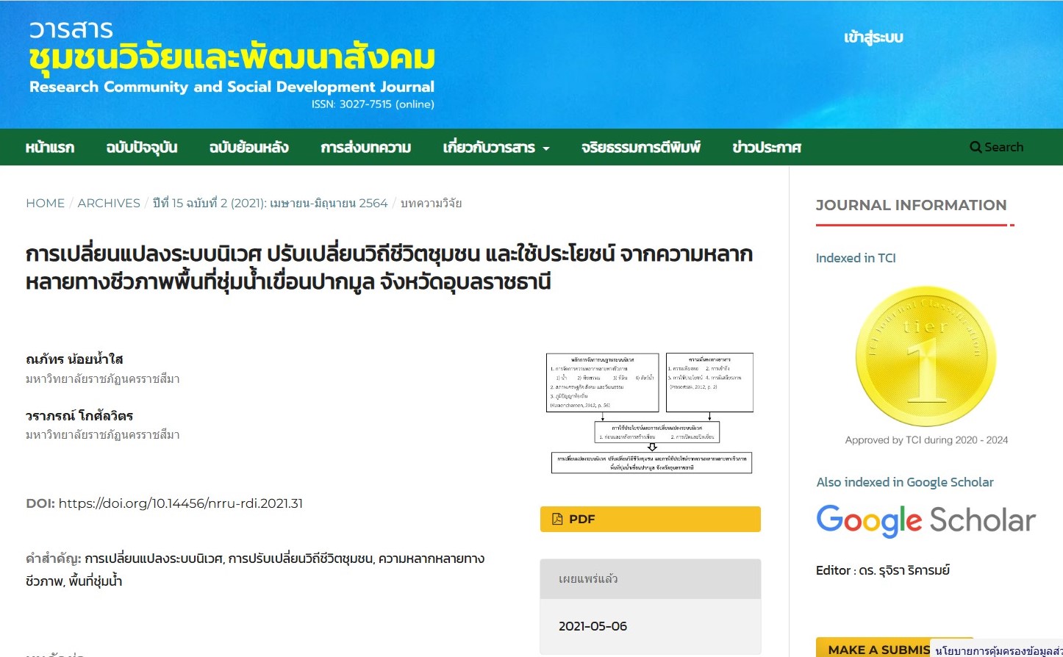Go to ฉบับปัจจุบัน in navigation bar
The width and height of the screenshot is (1063, 657).
point(142,147)
